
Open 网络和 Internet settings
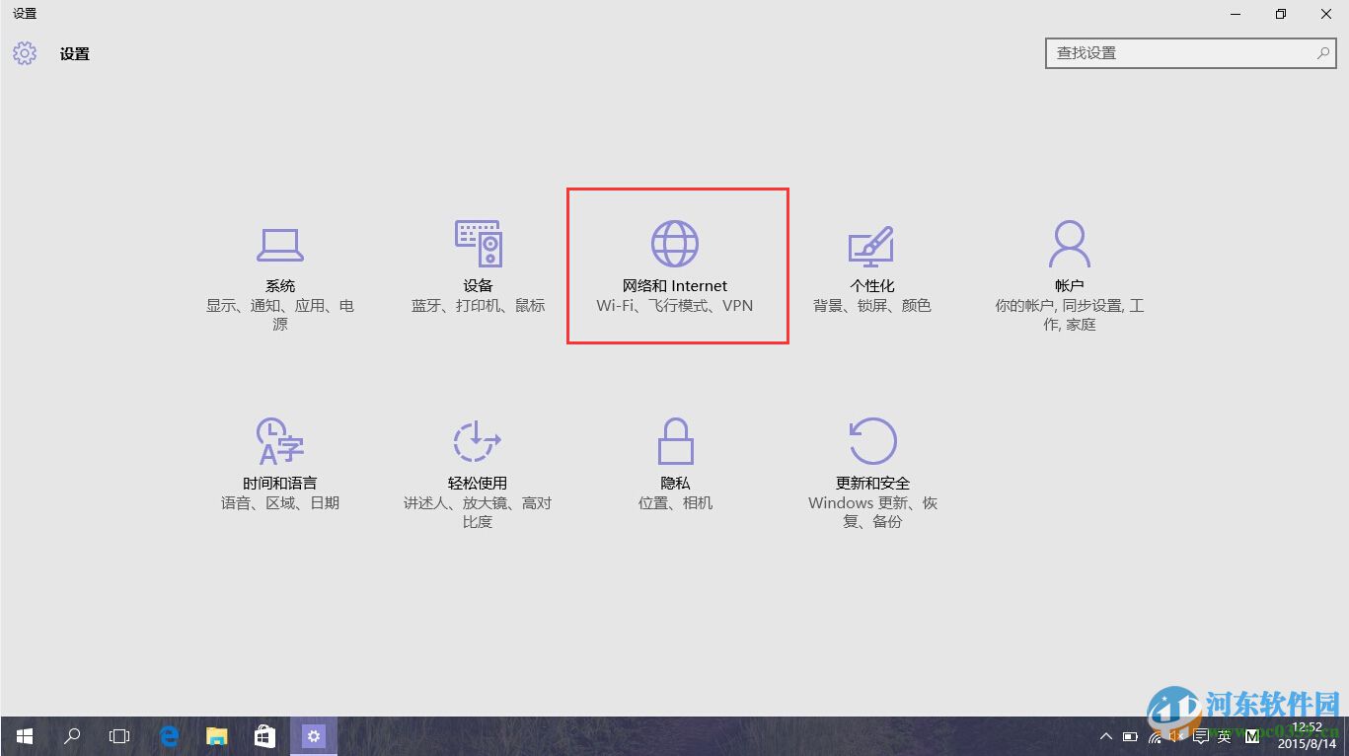(676, 265)
